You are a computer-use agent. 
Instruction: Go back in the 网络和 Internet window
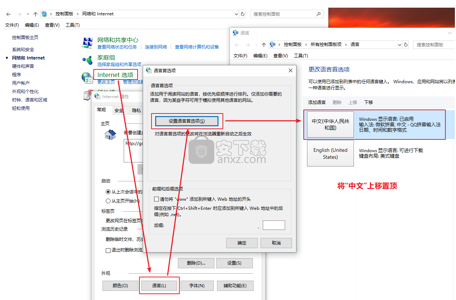8,14
